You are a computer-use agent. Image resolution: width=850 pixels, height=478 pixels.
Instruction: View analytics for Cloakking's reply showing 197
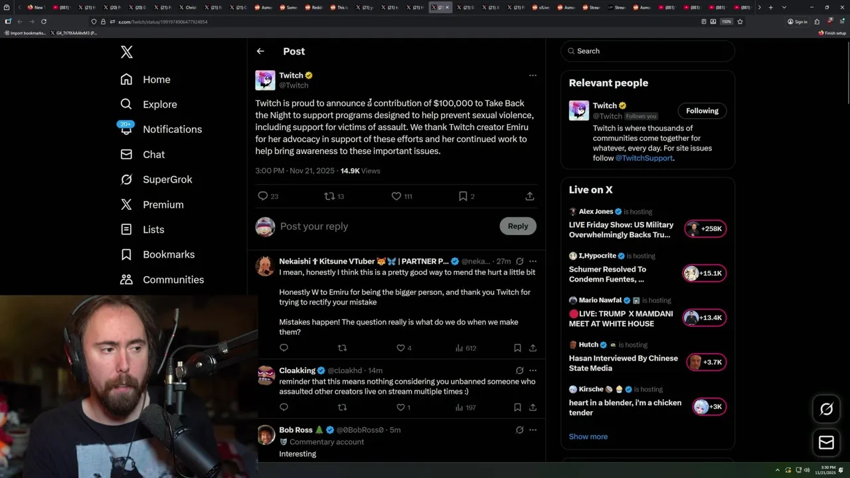(x=466, y=408)
